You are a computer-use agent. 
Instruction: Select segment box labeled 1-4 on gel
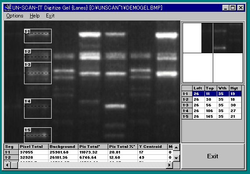point(38,109)
